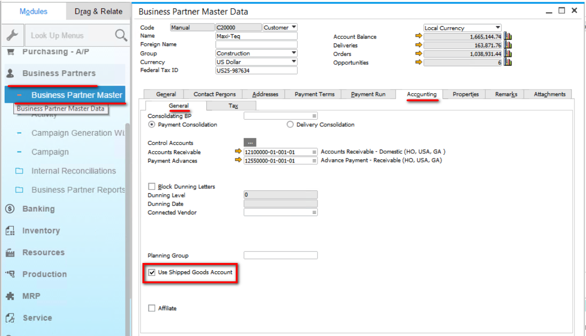Open Consolidating BP selection list icon

click(x=314, y=116)
